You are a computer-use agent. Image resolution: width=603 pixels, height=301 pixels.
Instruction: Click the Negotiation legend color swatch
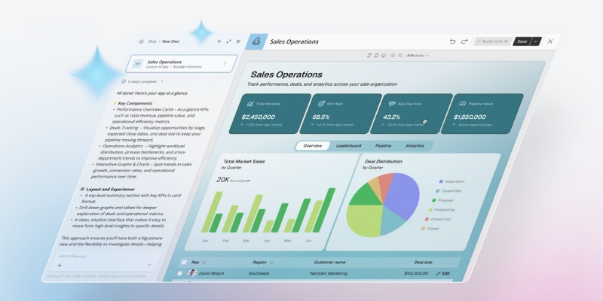[439, 181]
